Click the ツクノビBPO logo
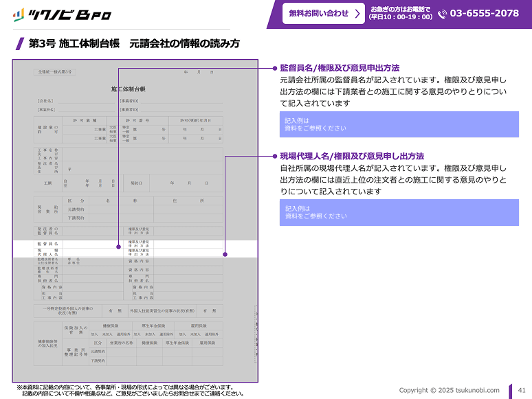The height and width of the screenshot is (399, 532). (62, 15)
